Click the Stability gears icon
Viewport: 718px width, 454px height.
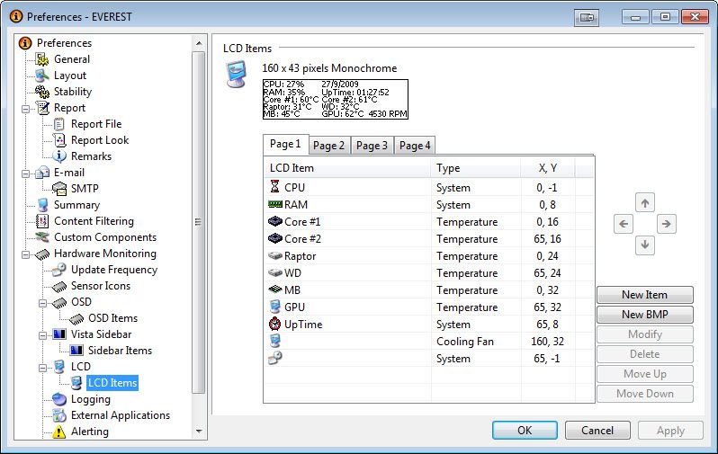point(42,92)
